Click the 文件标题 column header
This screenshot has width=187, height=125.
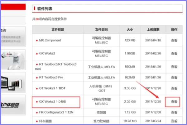[58, 30]
